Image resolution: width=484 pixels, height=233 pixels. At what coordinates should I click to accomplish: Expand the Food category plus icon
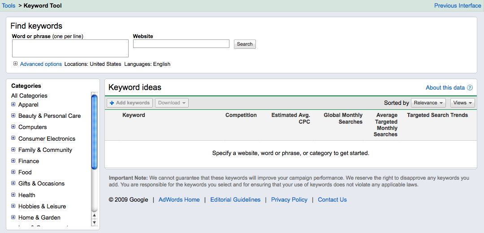pos(13,172)
